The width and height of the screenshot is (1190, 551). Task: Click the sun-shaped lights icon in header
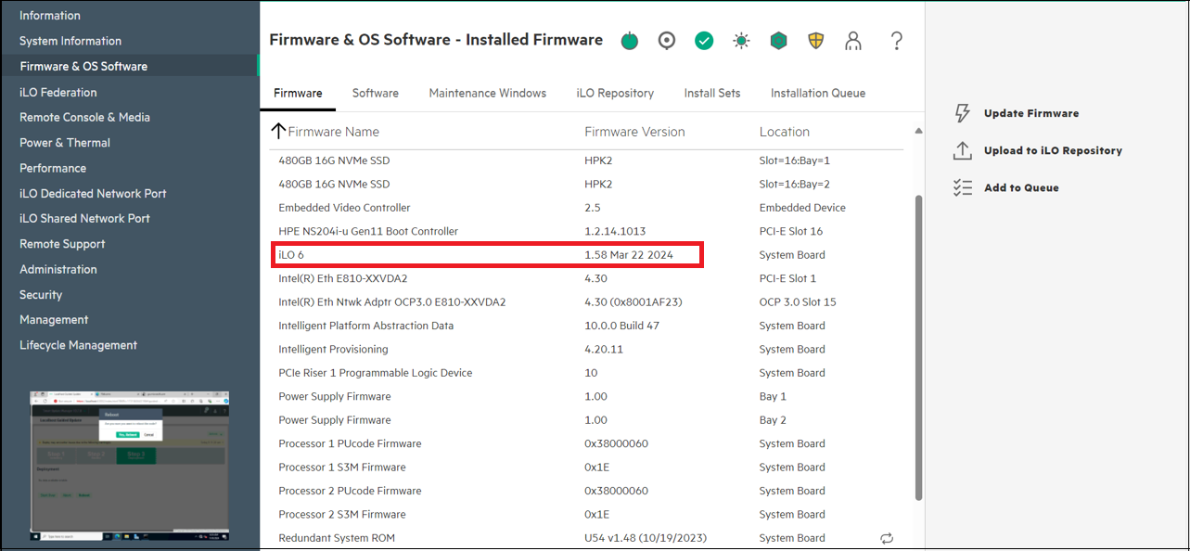pyautogui.click(x=740, y=40)
